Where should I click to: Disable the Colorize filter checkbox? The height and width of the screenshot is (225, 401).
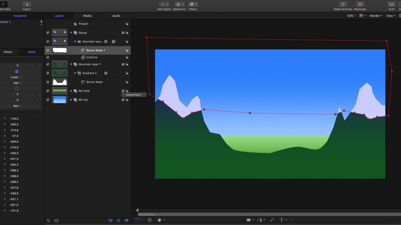tap(48, 57)
